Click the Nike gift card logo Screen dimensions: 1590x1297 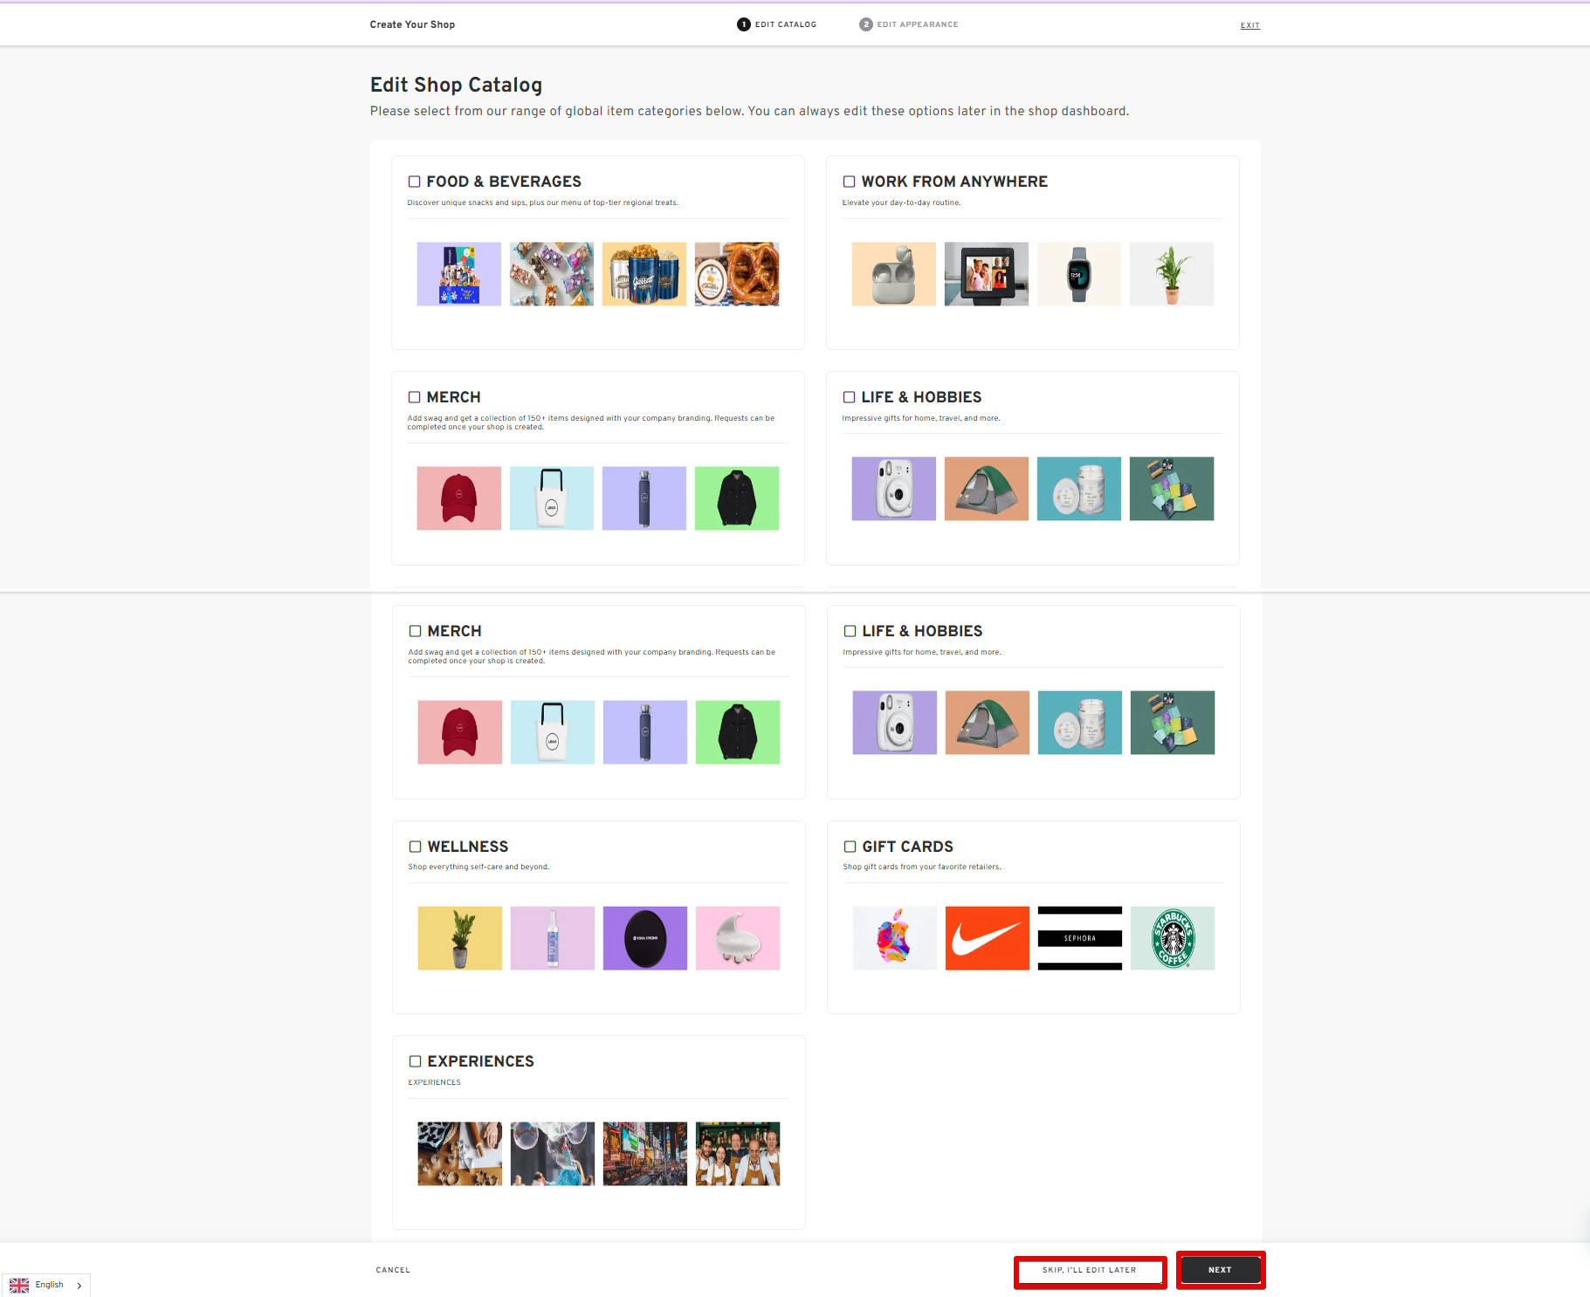987,938
